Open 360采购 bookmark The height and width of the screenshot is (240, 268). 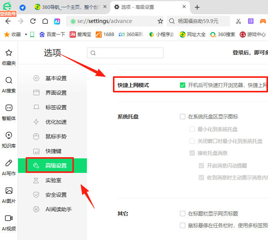131,35
